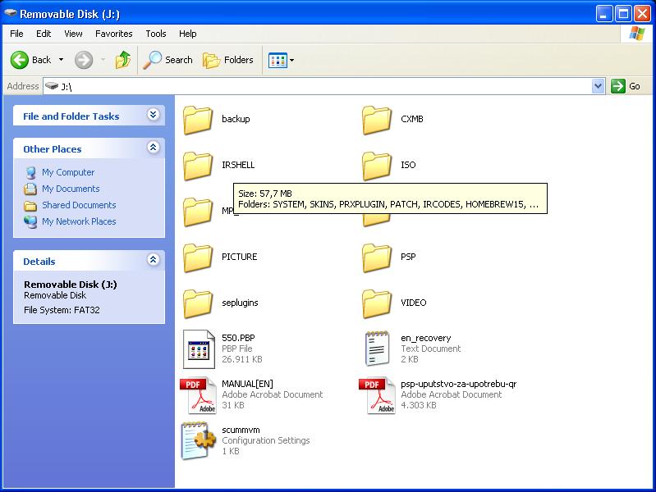This screenshot has height=492, width=656.
Task: Click the drive icon in the title bar
Action: tap(11, 13)
